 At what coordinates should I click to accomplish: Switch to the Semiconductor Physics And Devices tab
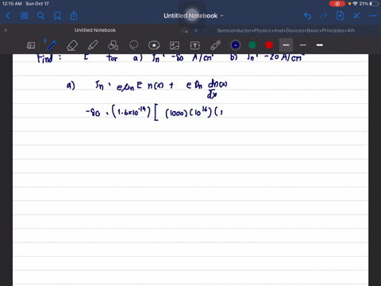coord(286,30)
